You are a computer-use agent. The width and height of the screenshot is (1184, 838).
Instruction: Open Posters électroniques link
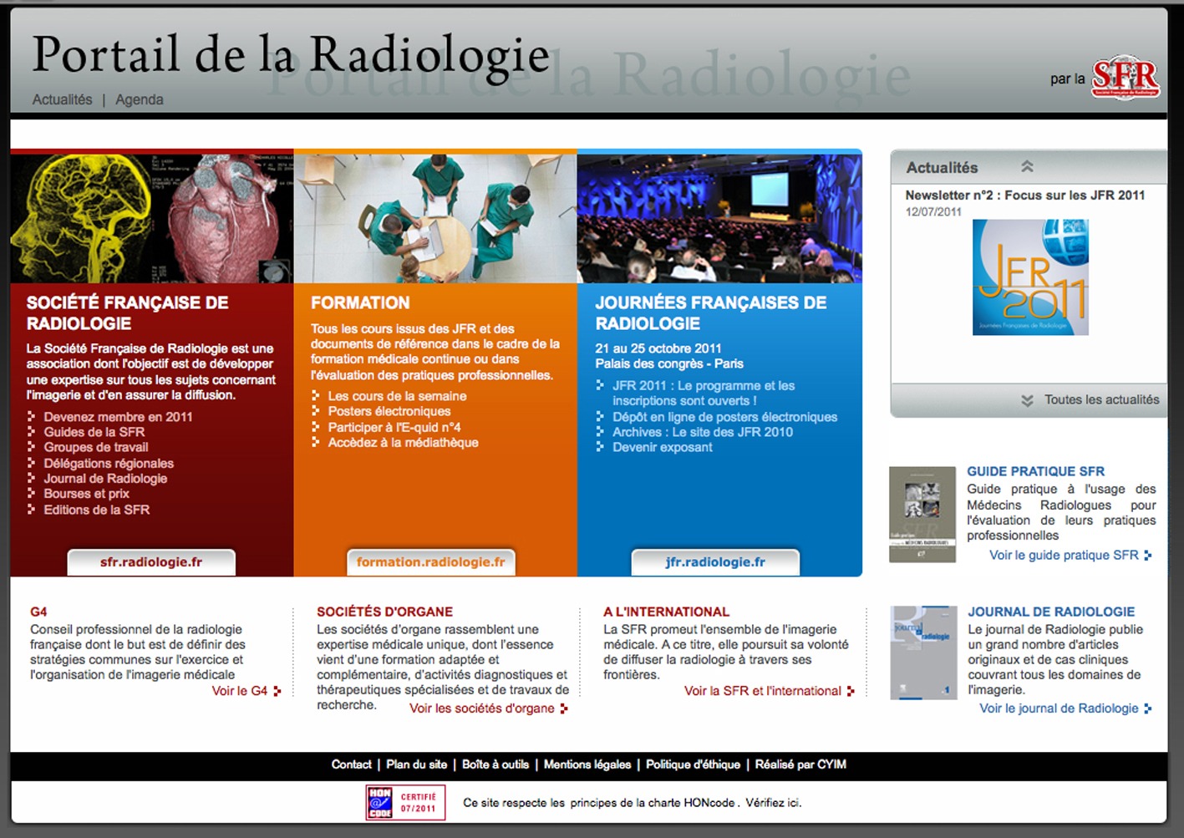(x=389, y=411)
